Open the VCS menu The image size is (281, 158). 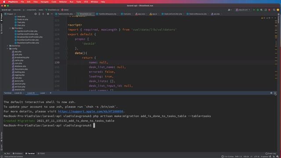click(86, 2)
